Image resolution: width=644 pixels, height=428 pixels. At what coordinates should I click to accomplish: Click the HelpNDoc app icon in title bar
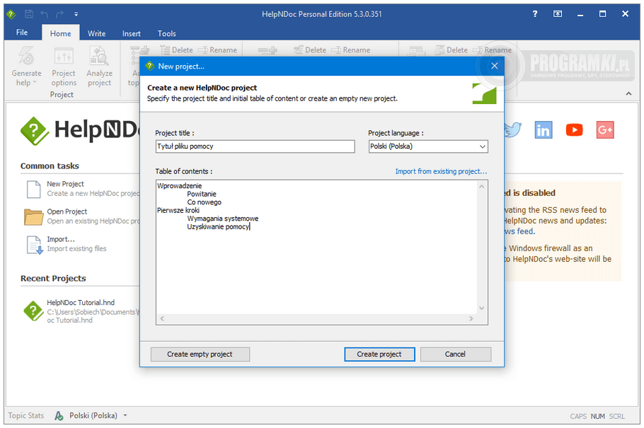pyautogui.click(x=11, y=14)
